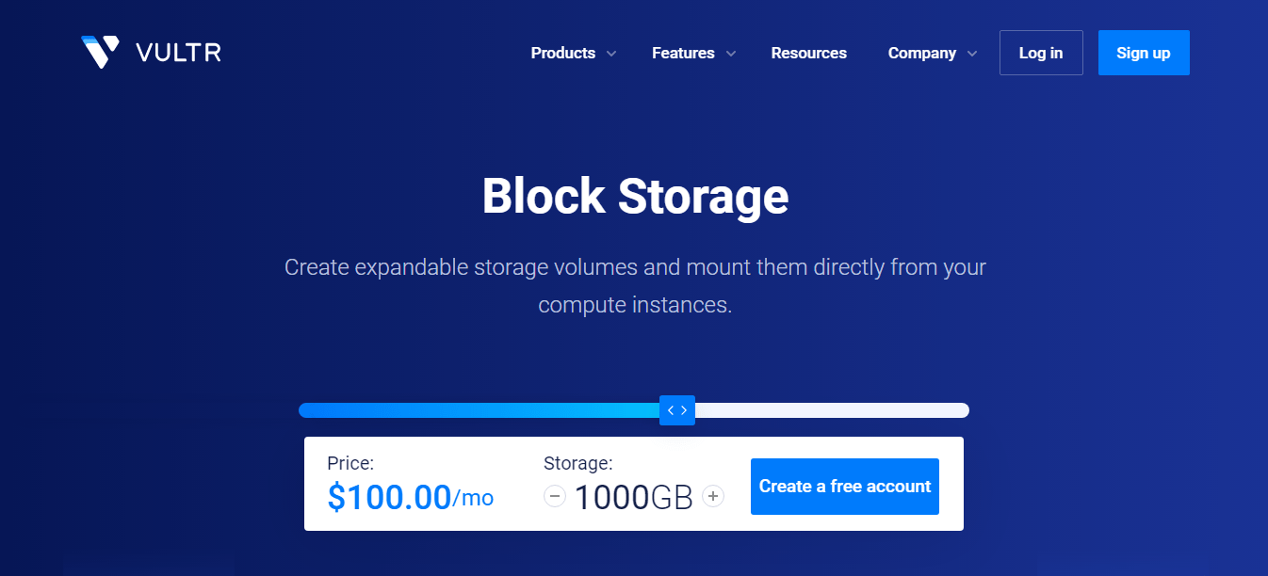Go to the Resources page

(x=808, y=54)
